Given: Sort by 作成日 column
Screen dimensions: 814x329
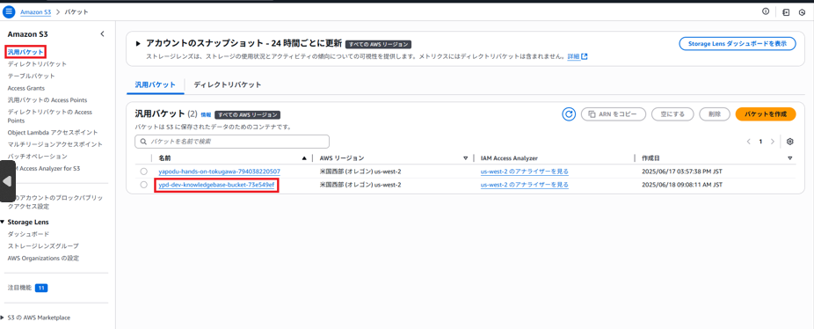Looking at the screenshot, I should click(790, 158).
